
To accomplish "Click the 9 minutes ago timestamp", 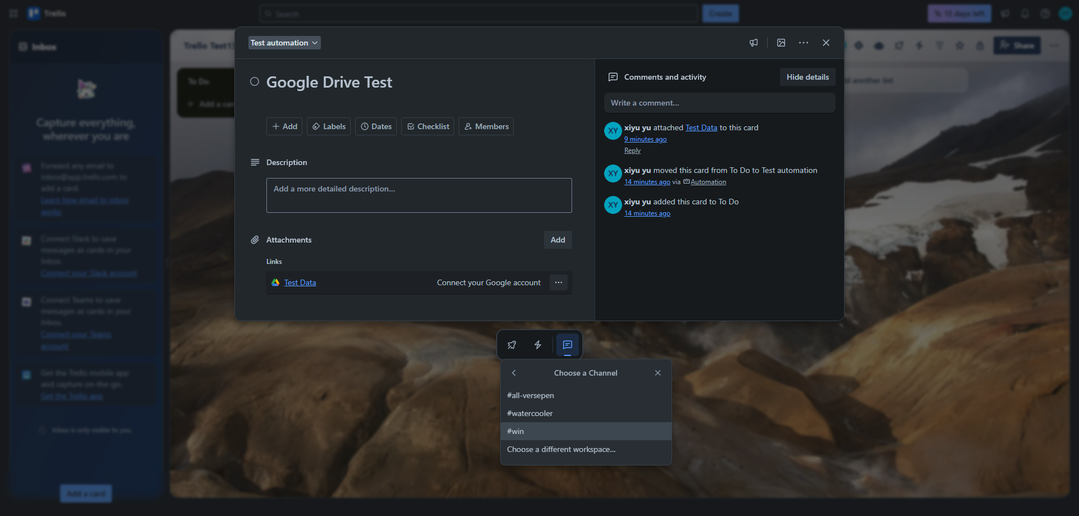I will click(x=645, y=139).
